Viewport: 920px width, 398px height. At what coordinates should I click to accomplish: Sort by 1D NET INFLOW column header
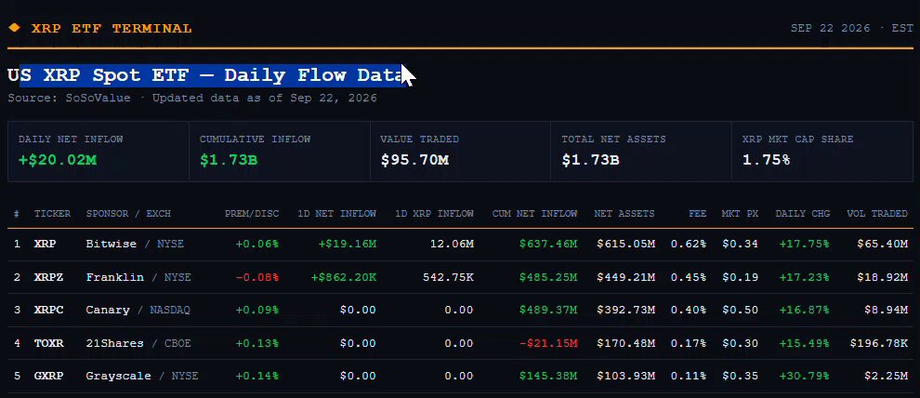336,214
